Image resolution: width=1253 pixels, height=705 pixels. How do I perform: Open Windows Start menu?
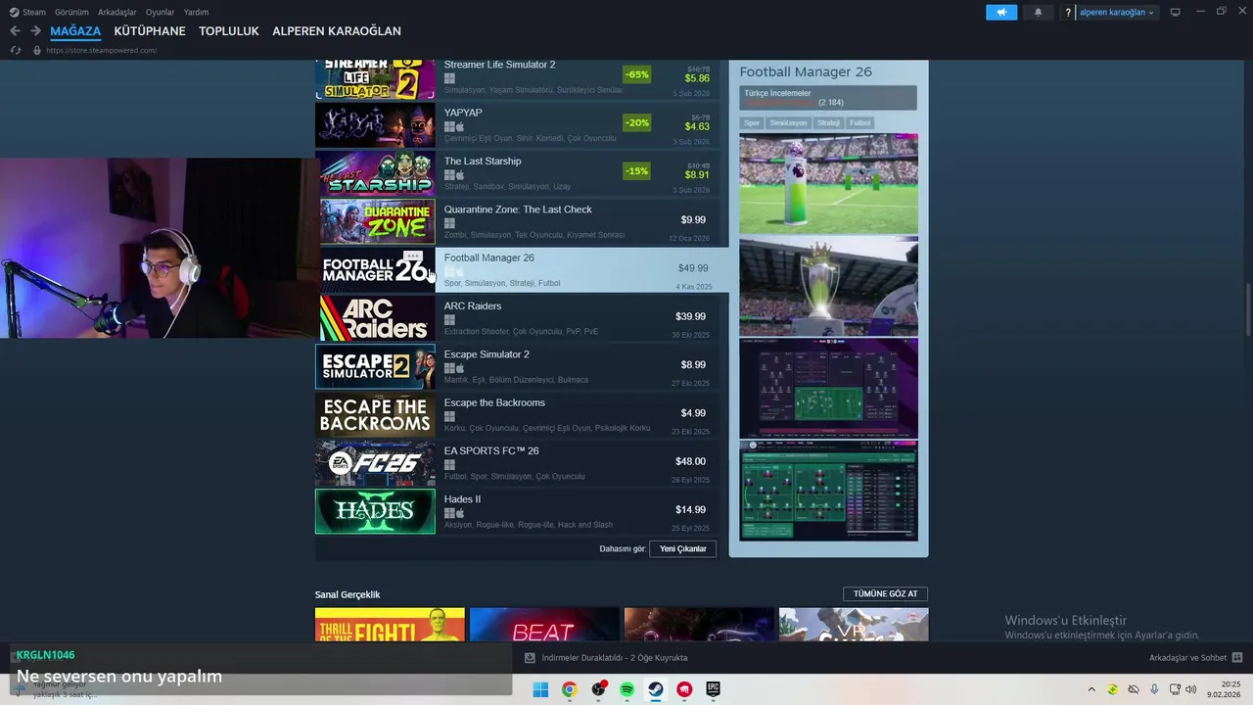pos(540,689)
